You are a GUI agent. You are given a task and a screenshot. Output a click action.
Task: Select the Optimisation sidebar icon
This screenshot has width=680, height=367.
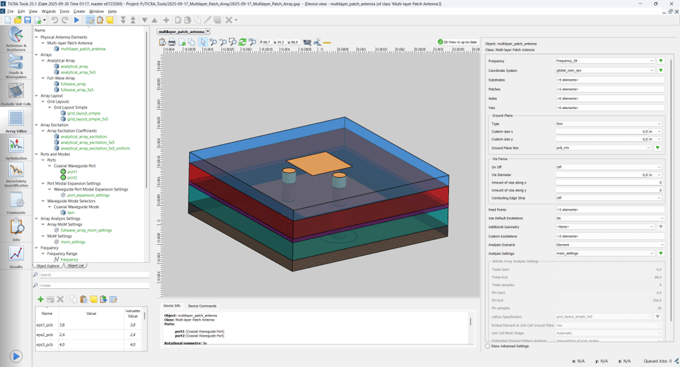(16, 148)
